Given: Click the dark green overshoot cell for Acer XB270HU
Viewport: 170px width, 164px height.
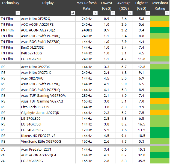Looking at the screenshot, I should [x=160, y=78].
